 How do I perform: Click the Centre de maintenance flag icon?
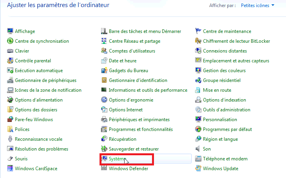click(x=198, y=31)
